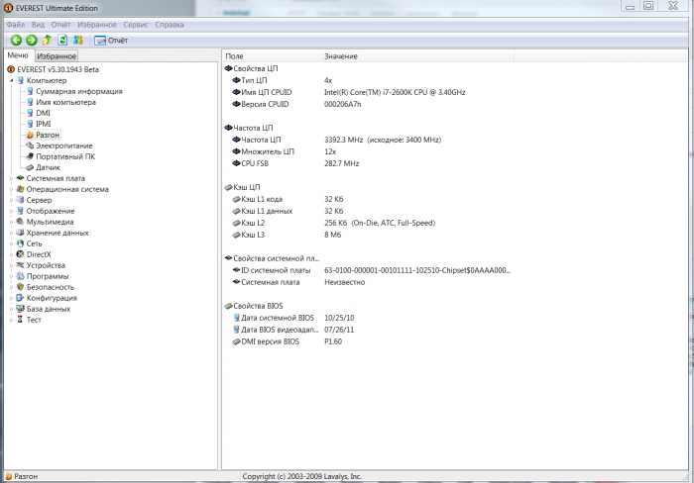The height and width of the screenshot is (483, 694).
Task: Select the CPU FSB row
Action: click(368, 163)
